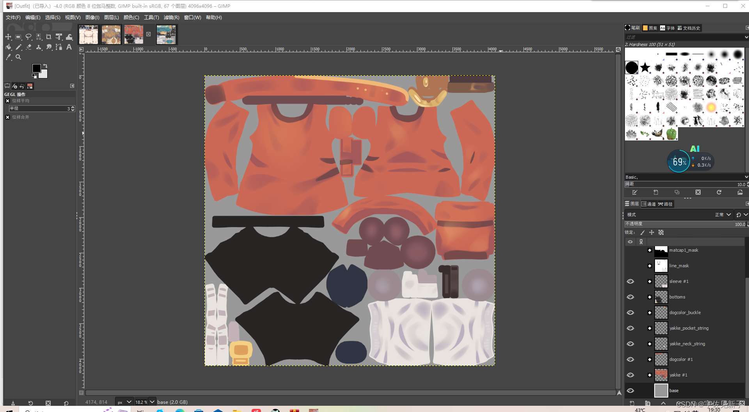Toggle lock pixels brush icon
Image resolution: width=749 pixels, height=412 pixels.
point(642,233)
